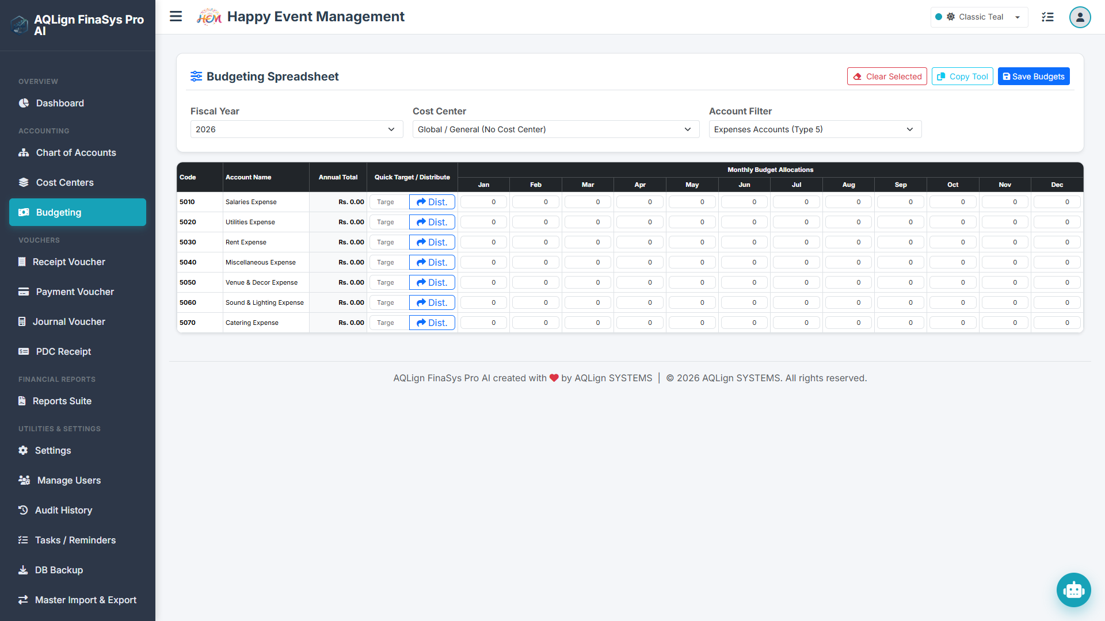Viewport: 1105px width, 621px height.
Task: Click the Payment Voucher card icon
Action: (x=24, y=292)
